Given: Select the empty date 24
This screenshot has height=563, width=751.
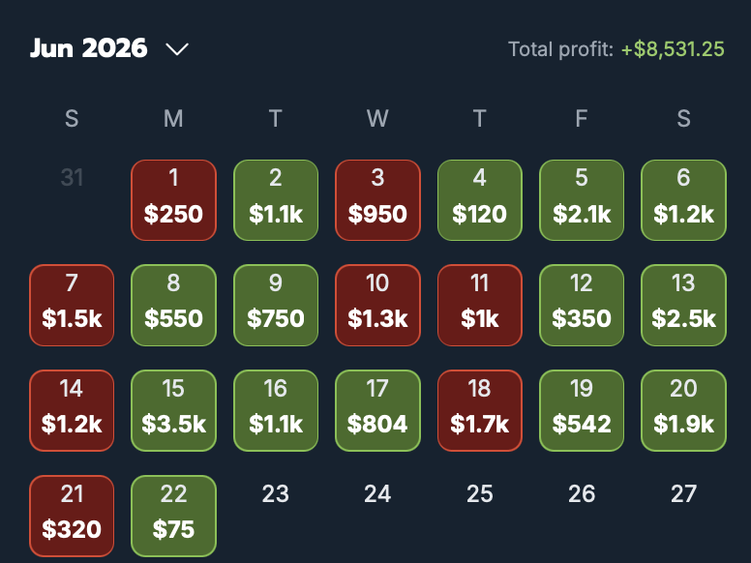Looking at the screenshot, I should coord(377,493).
